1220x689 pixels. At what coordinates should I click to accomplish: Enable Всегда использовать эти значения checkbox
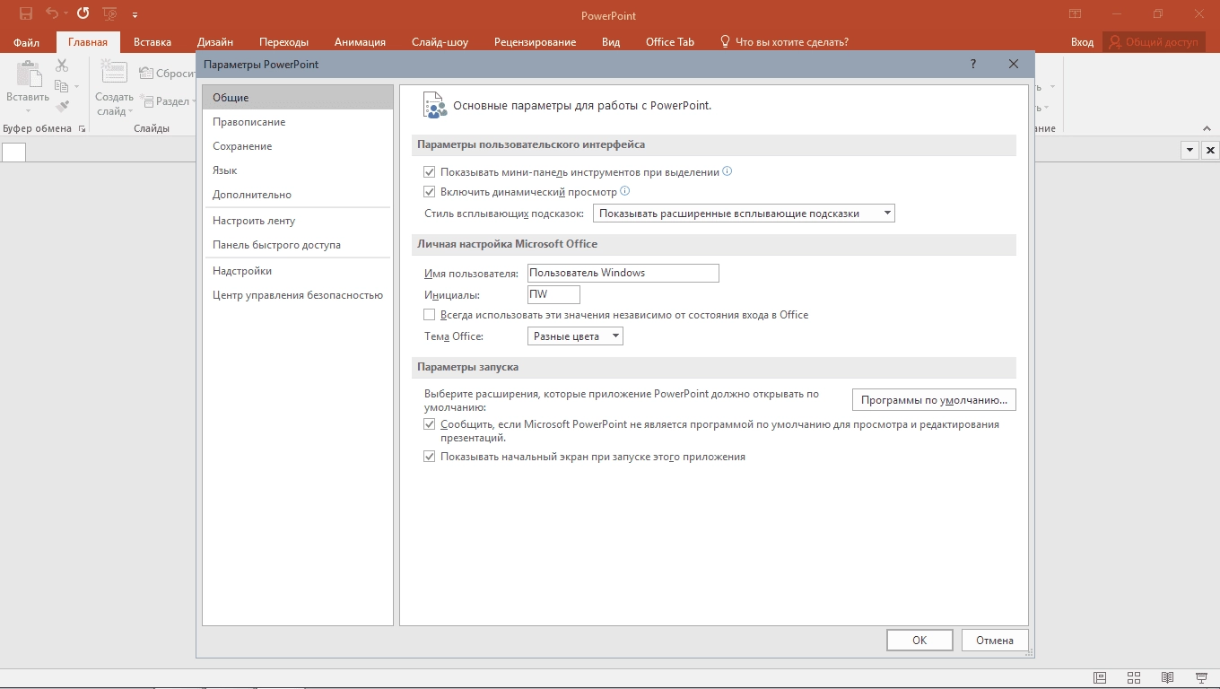[430, 315]
